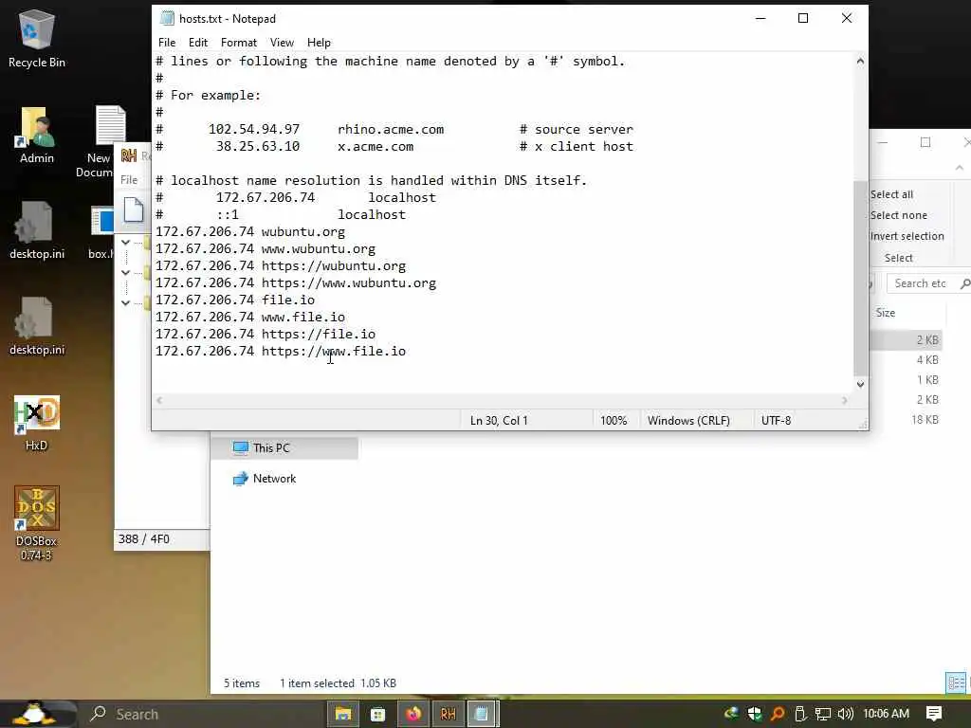Select the lower desktop.ini desktop icon

(x=37, y=326)
